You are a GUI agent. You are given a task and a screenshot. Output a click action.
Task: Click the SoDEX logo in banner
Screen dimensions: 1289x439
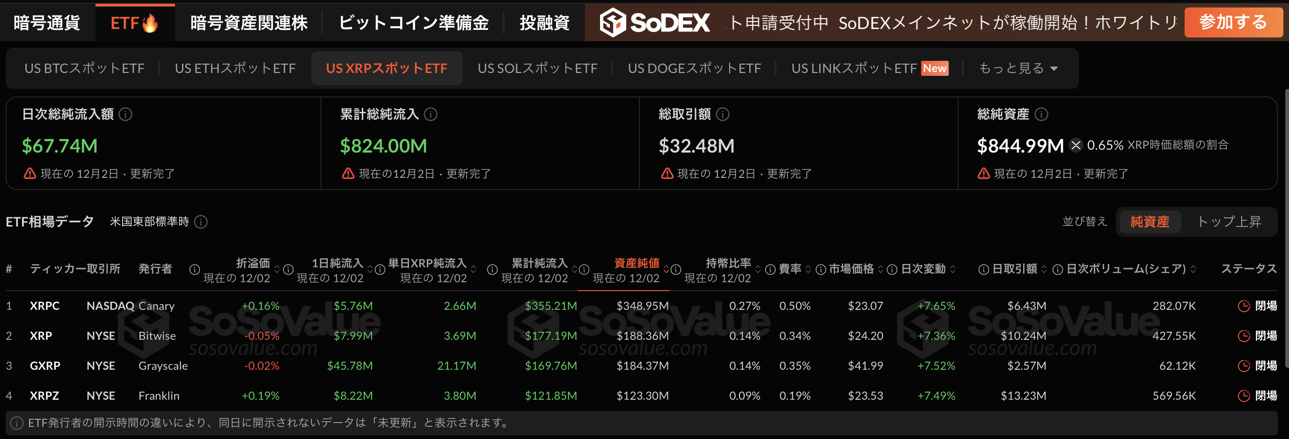tap(654, 22)
